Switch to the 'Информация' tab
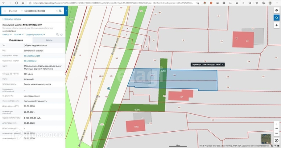This screenshot has width=281, height=148. pos(16,40)
